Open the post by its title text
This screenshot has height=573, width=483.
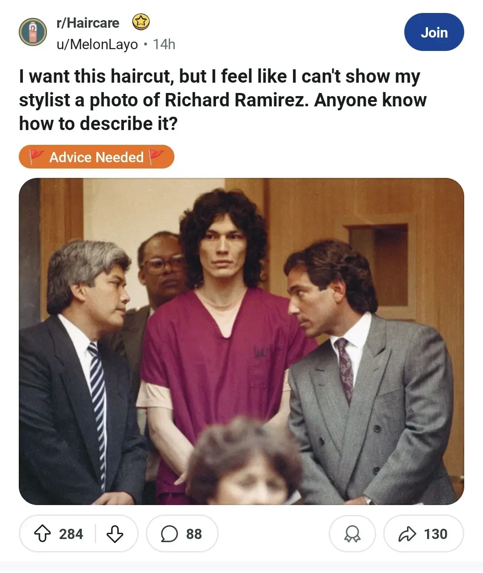[223, 100]
